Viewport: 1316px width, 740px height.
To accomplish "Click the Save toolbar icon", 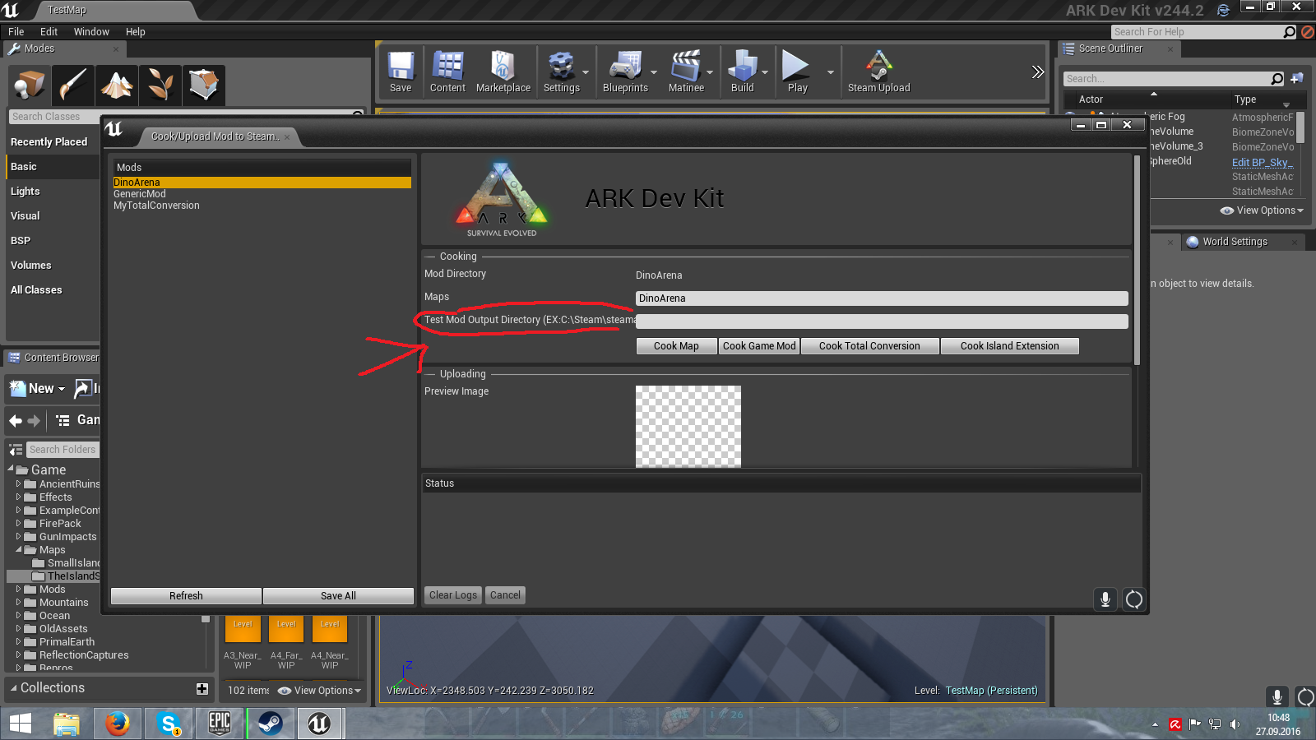I will (401, 72).
